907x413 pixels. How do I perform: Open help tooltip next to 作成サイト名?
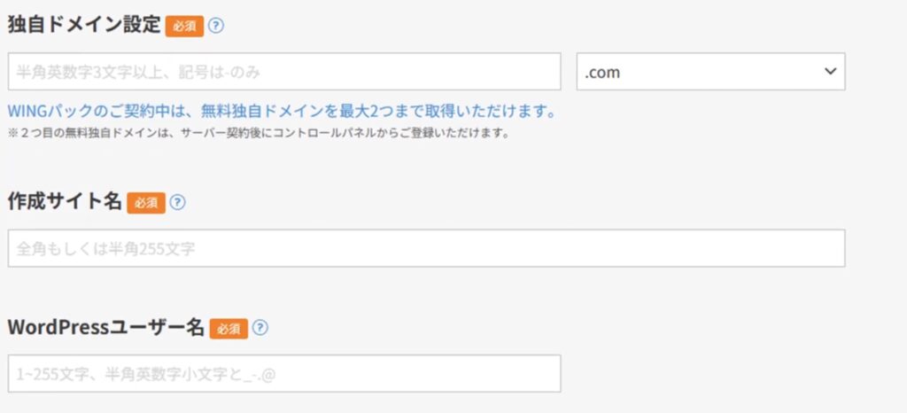(x=177, y=202)
